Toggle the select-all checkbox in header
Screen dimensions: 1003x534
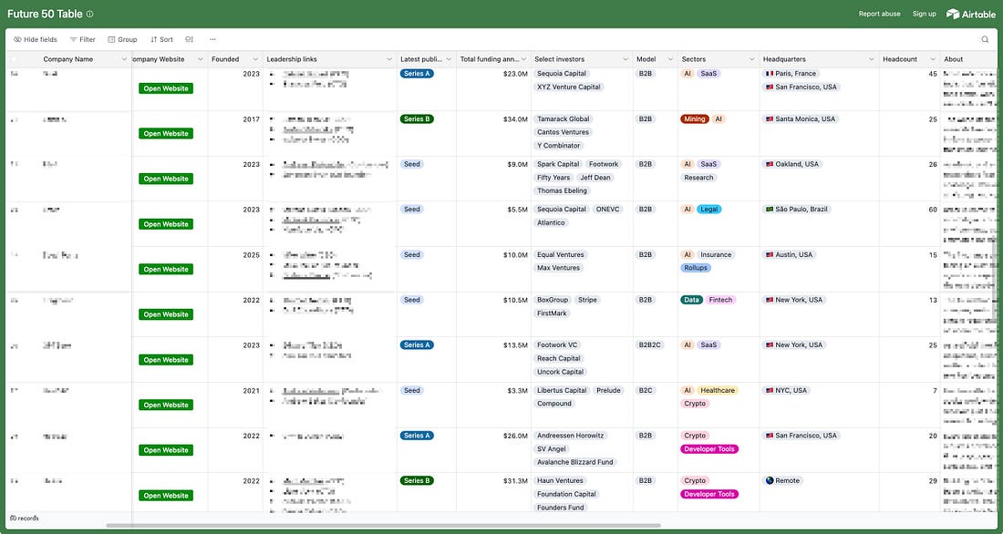point(14,59)
